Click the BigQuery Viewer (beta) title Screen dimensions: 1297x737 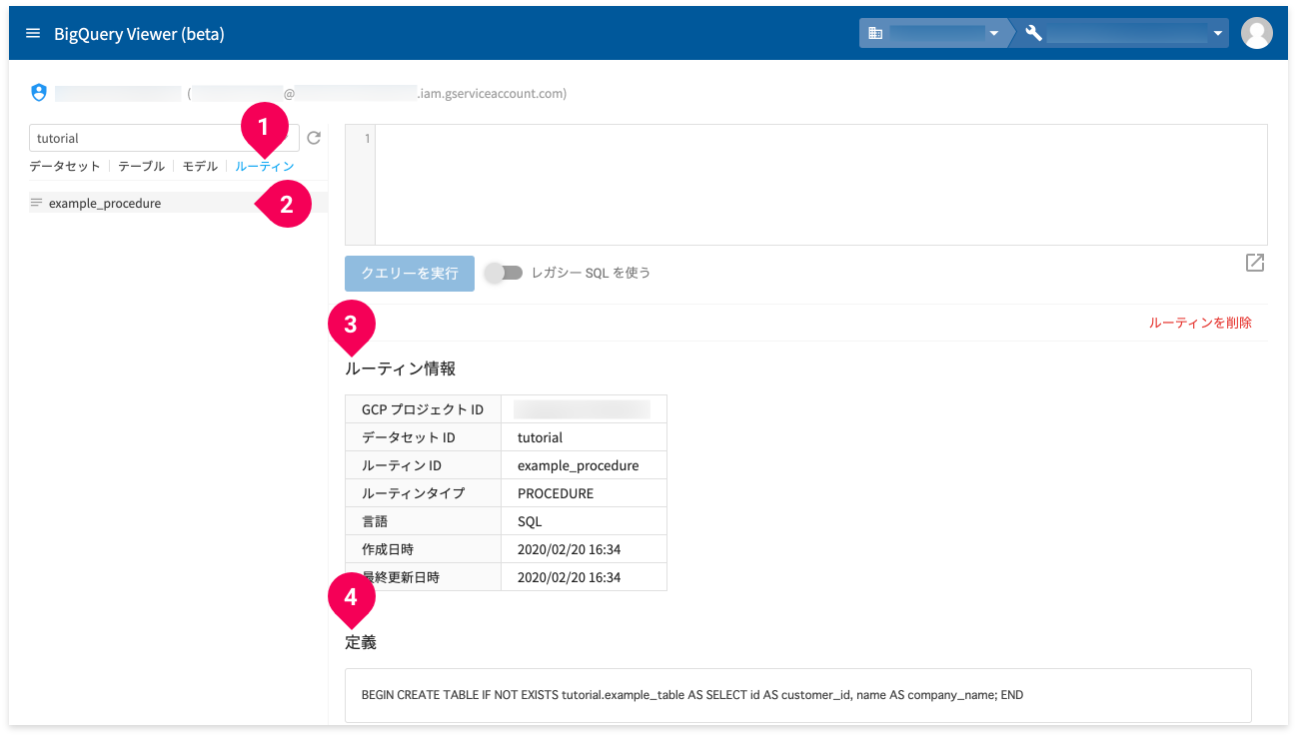tap(139, 34)
